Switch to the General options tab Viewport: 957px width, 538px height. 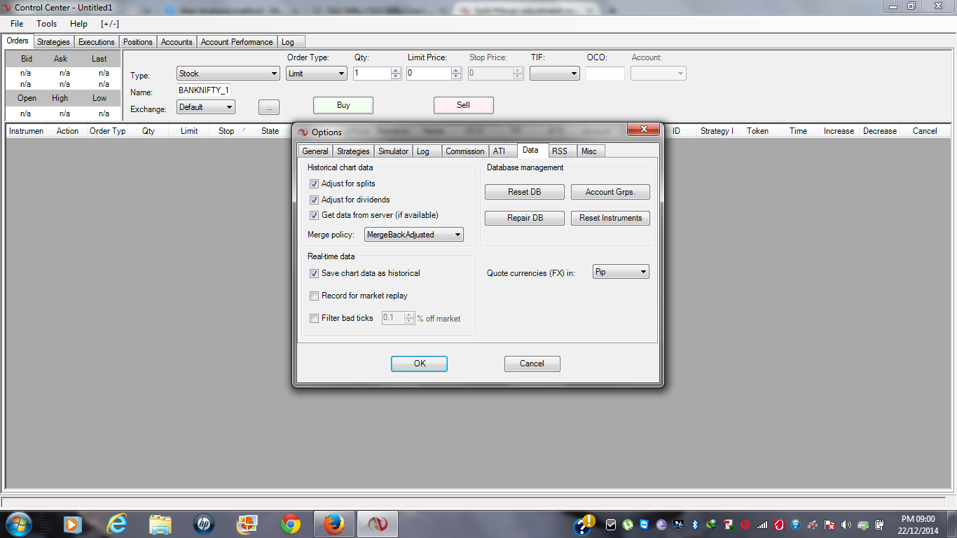click(315, 151)
